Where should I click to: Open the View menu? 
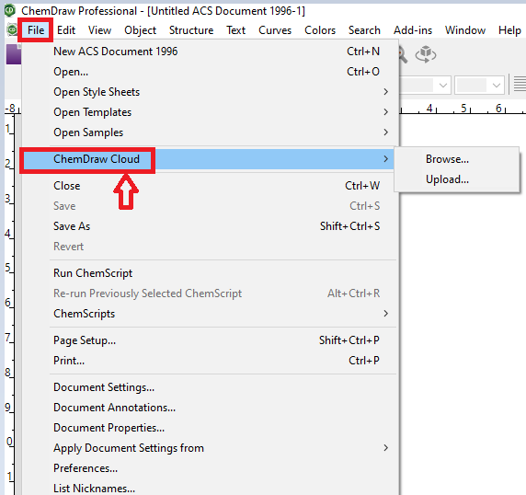tap(99, 30)
